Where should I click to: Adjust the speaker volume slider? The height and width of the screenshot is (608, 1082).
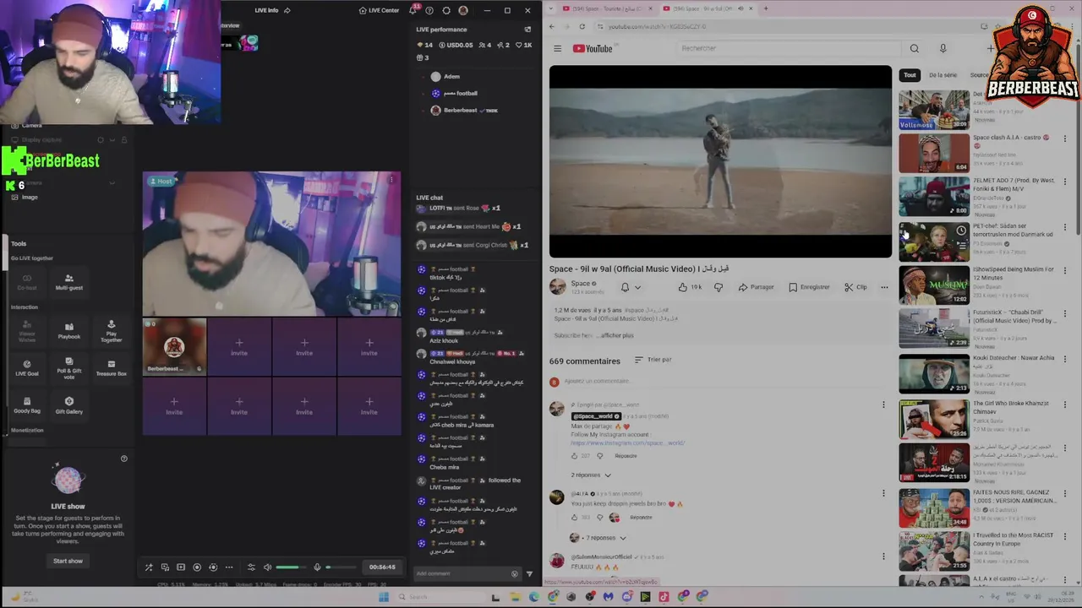coord(292,567)
